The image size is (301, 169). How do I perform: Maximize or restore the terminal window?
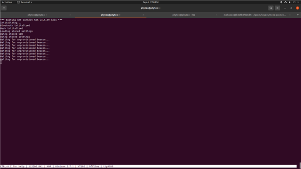click(291, 8)
